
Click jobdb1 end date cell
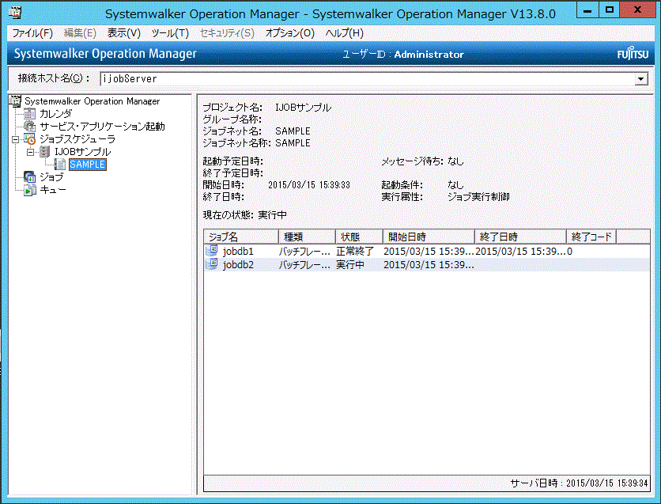tap(520, 251)
